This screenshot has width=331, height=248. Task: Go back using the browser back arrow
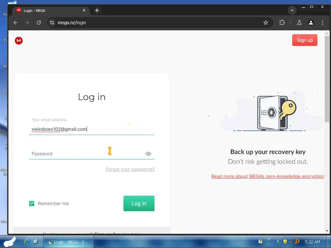click(x=16, y=23)
